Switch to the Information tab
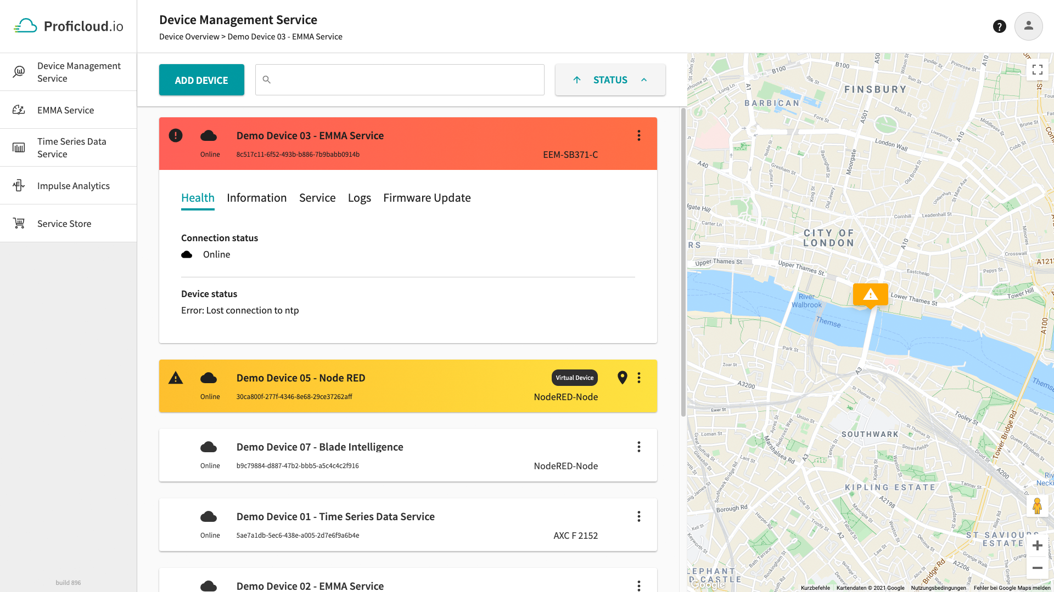The image size is (1054, 592). click(256, 198)
